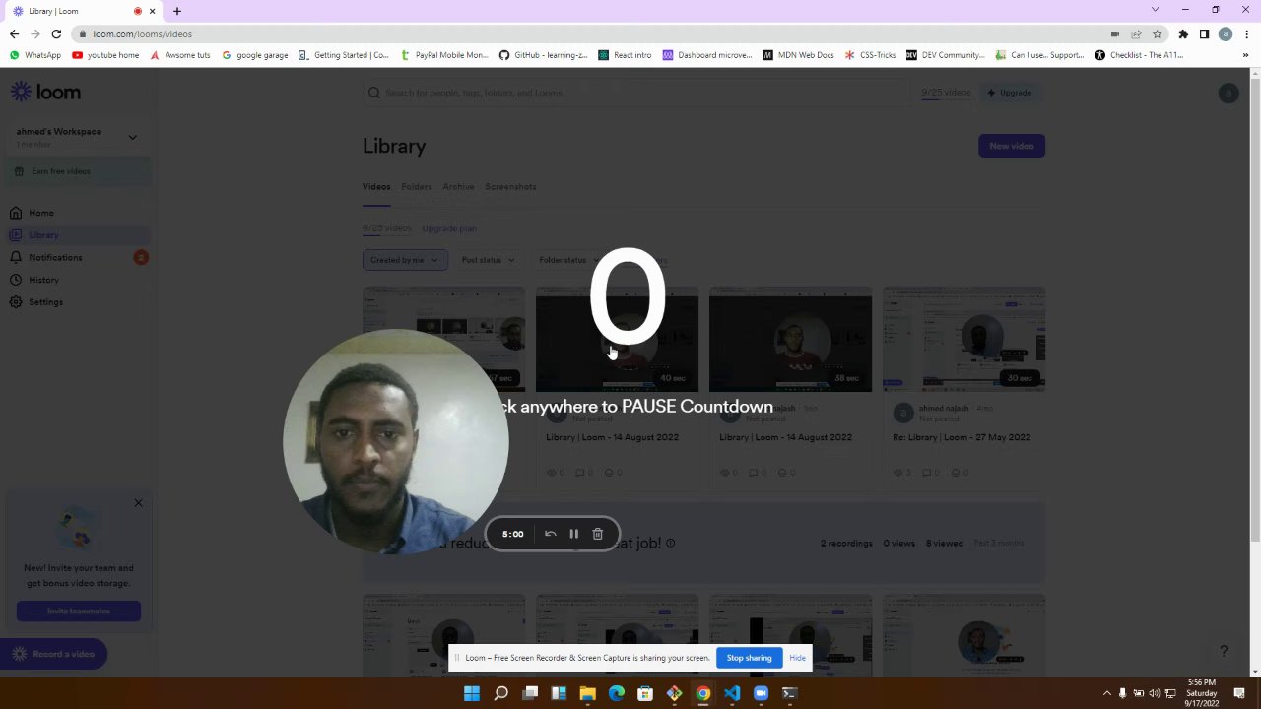The height and width of the screenshot is (709, 1261).
Task: Open Windows taskbar search
Action: pos(500,693)
